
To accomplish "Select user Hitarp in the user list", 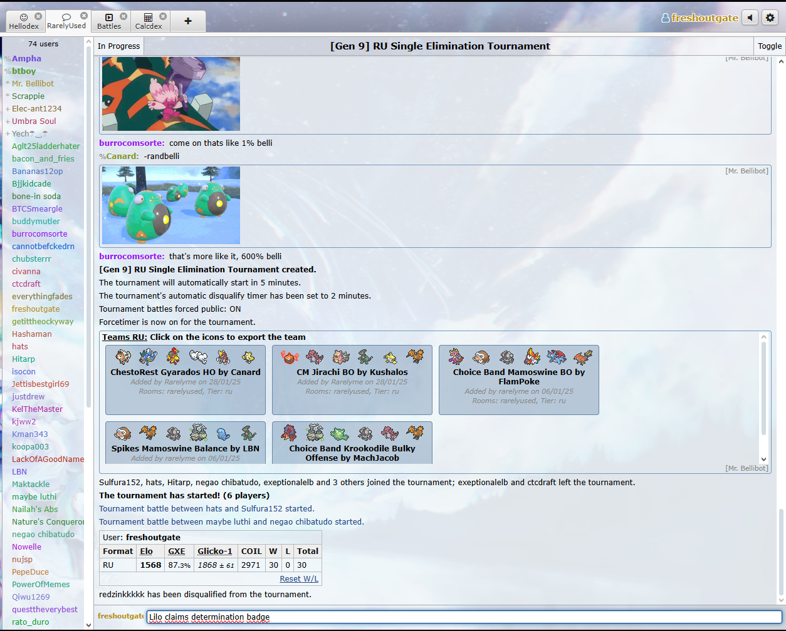I will click(x=23, y=359).
